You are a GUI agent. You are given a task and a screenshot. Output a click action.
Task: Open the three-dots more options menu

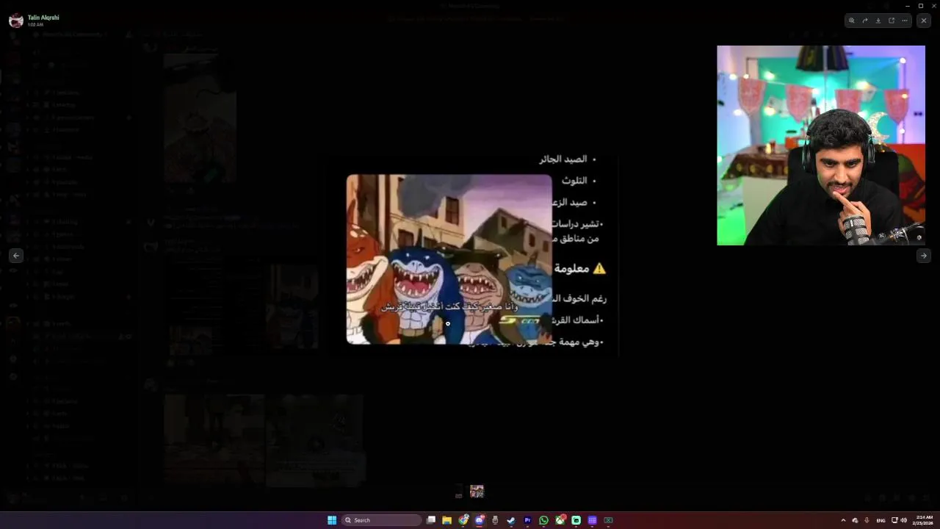pos(905,21)
